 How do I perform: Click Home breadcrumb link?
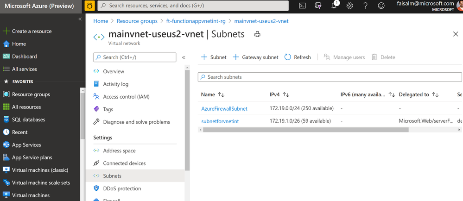101,21
